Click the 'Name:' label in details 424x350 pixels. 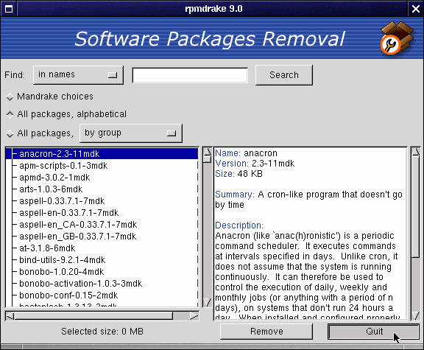227,153
